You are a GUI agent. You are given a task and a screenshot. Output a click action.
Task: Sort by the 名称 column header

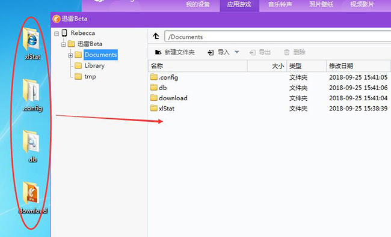click(198, 66)
